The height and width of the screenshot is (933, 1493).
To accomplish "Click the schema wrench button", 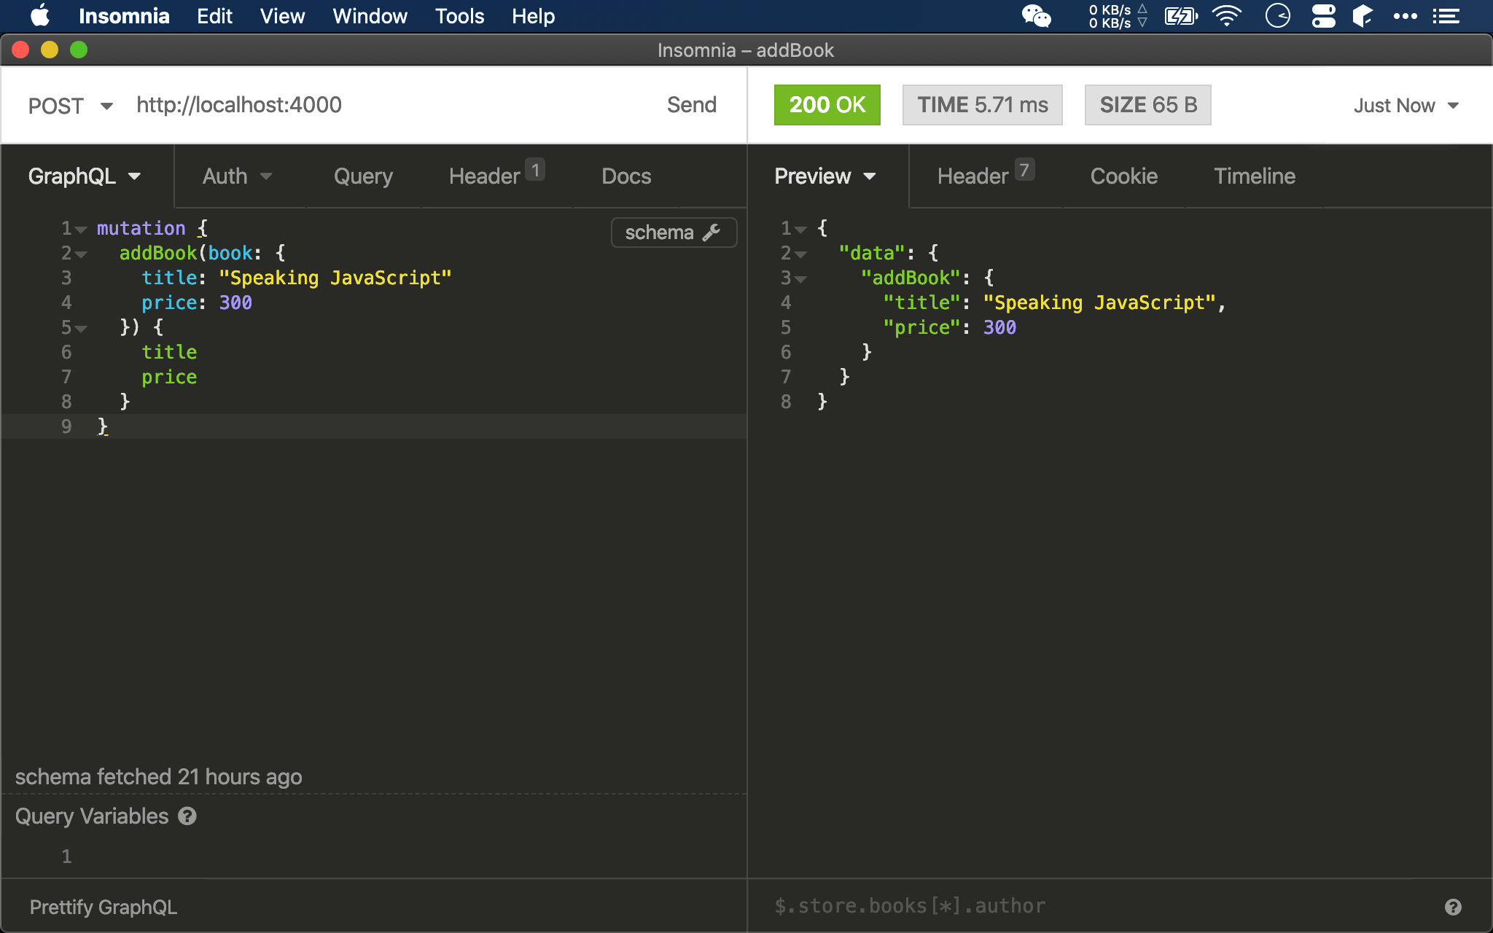I will pyautogui.click(x=674, y=233).
